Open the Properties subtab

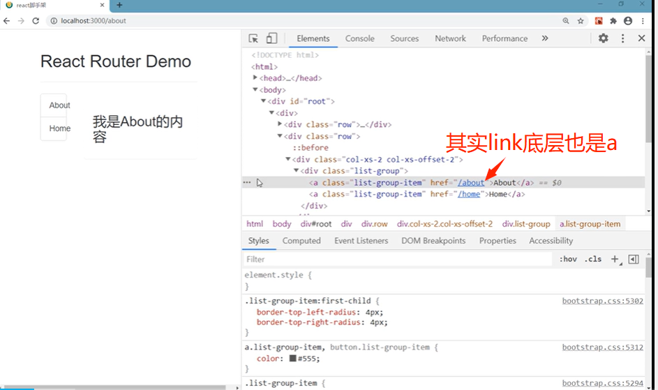[x=498, y=241]
